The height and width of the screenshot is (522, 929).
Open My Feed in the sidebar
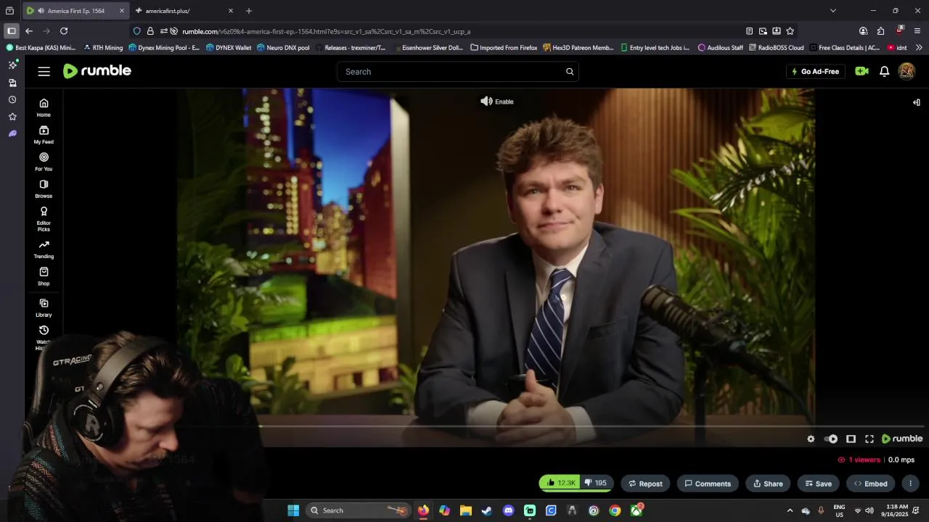click(x=44, y=135)
